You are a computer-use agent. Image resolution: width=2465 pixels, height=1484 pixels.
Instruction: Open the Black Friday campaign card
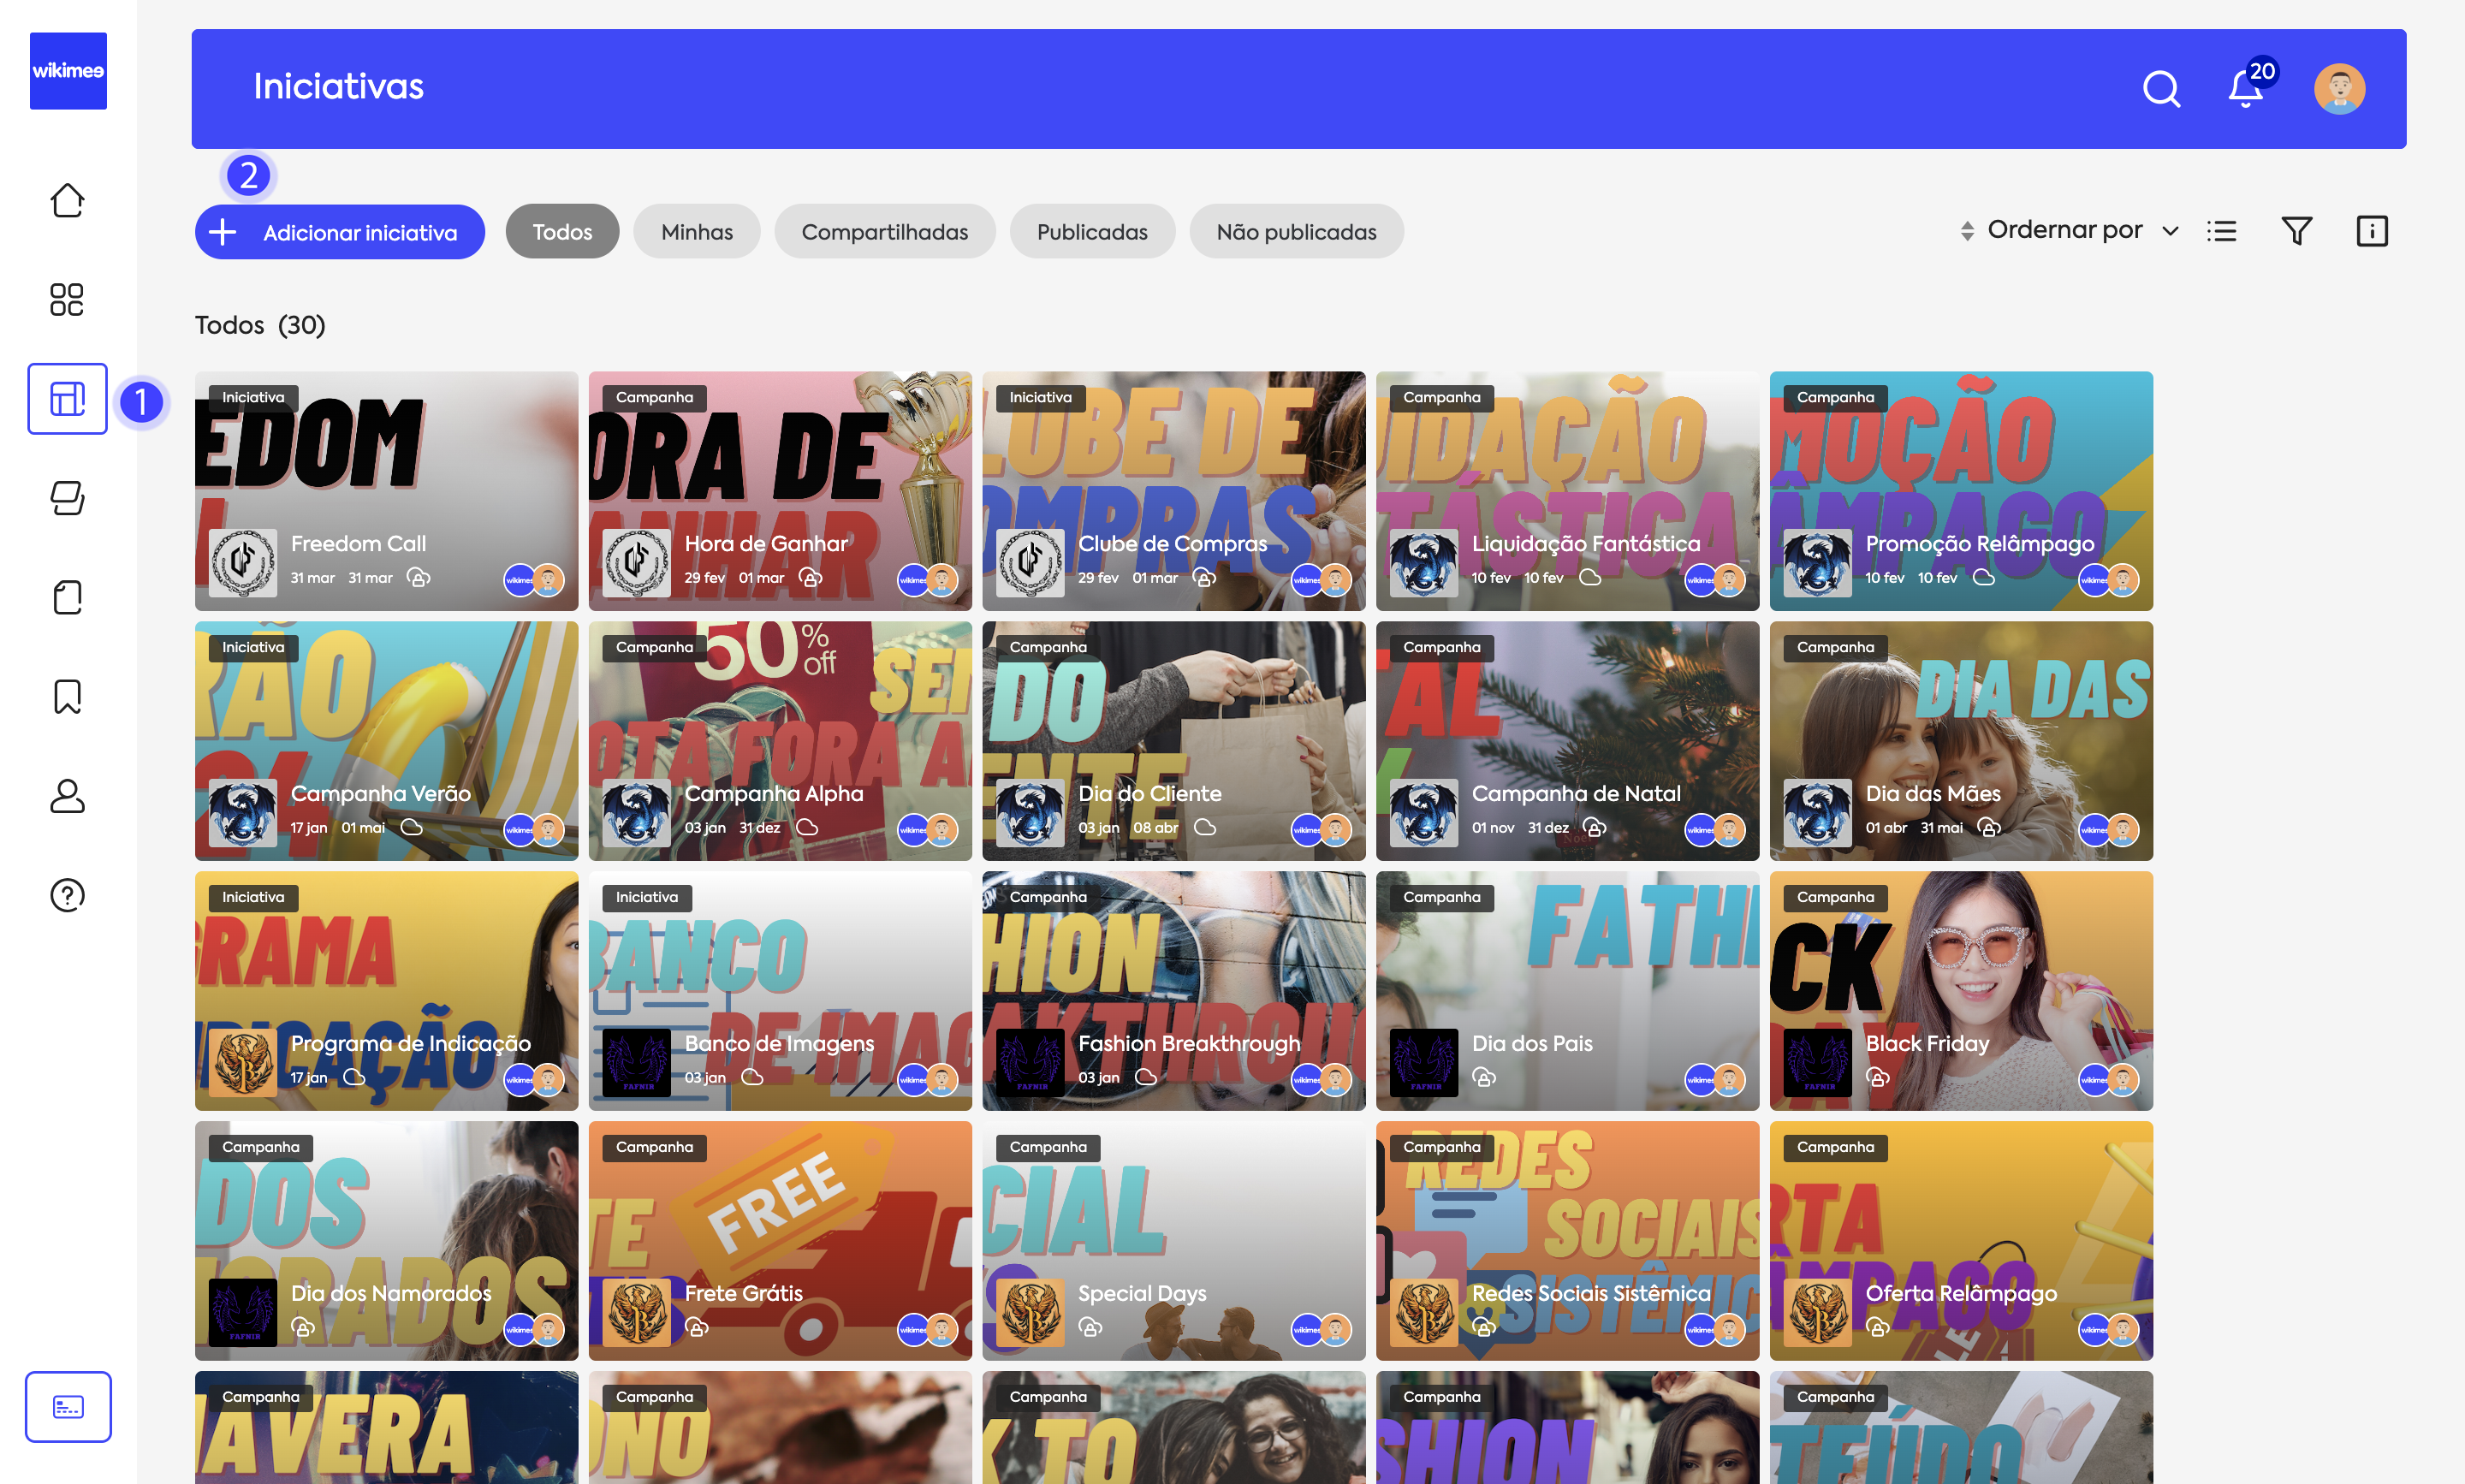[1960, 990]
